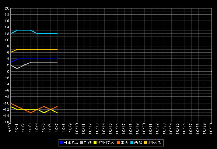
Task: Click the 8 value on the y-axis
Action: [8, 46]
